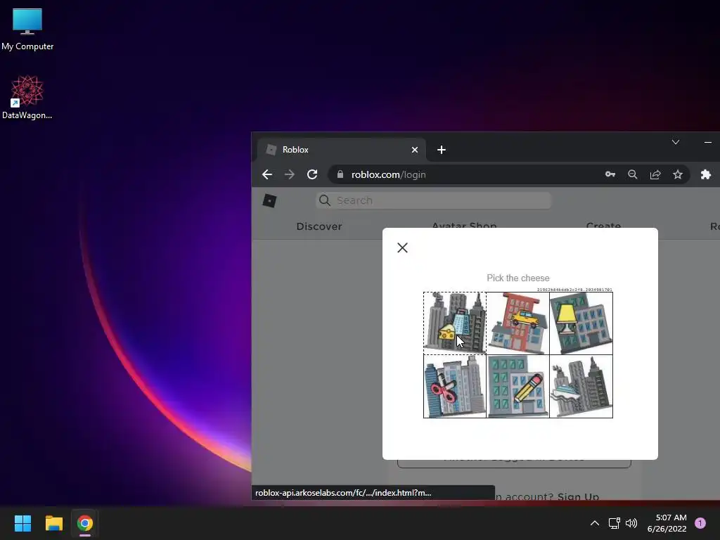Close the captcha dialog with X
This screenshot has width=720, height=540.
point(402,248)
